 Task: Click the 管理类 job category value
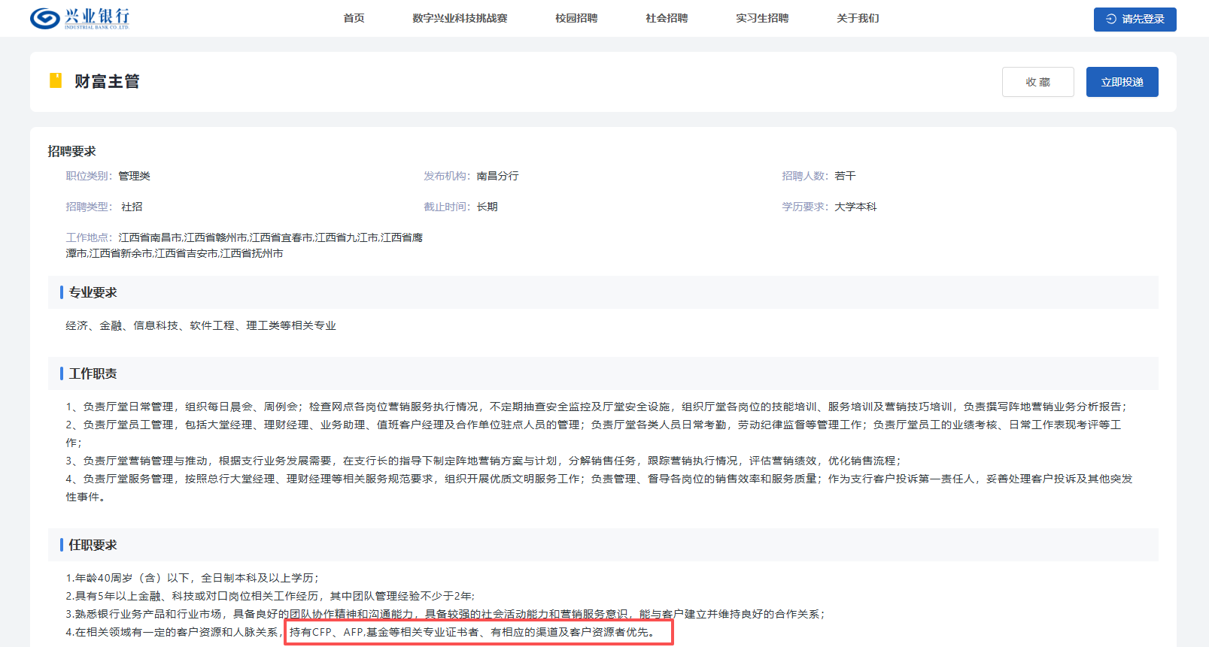click(134, 176)
